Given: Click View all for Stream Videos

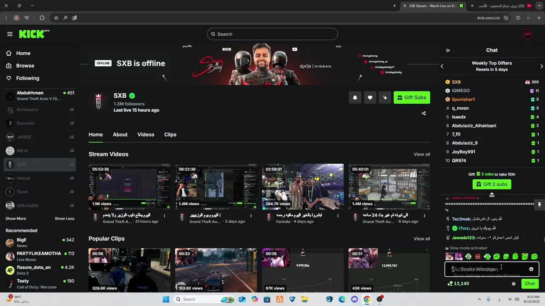Looking at the screenshot, I should [422, 154].
